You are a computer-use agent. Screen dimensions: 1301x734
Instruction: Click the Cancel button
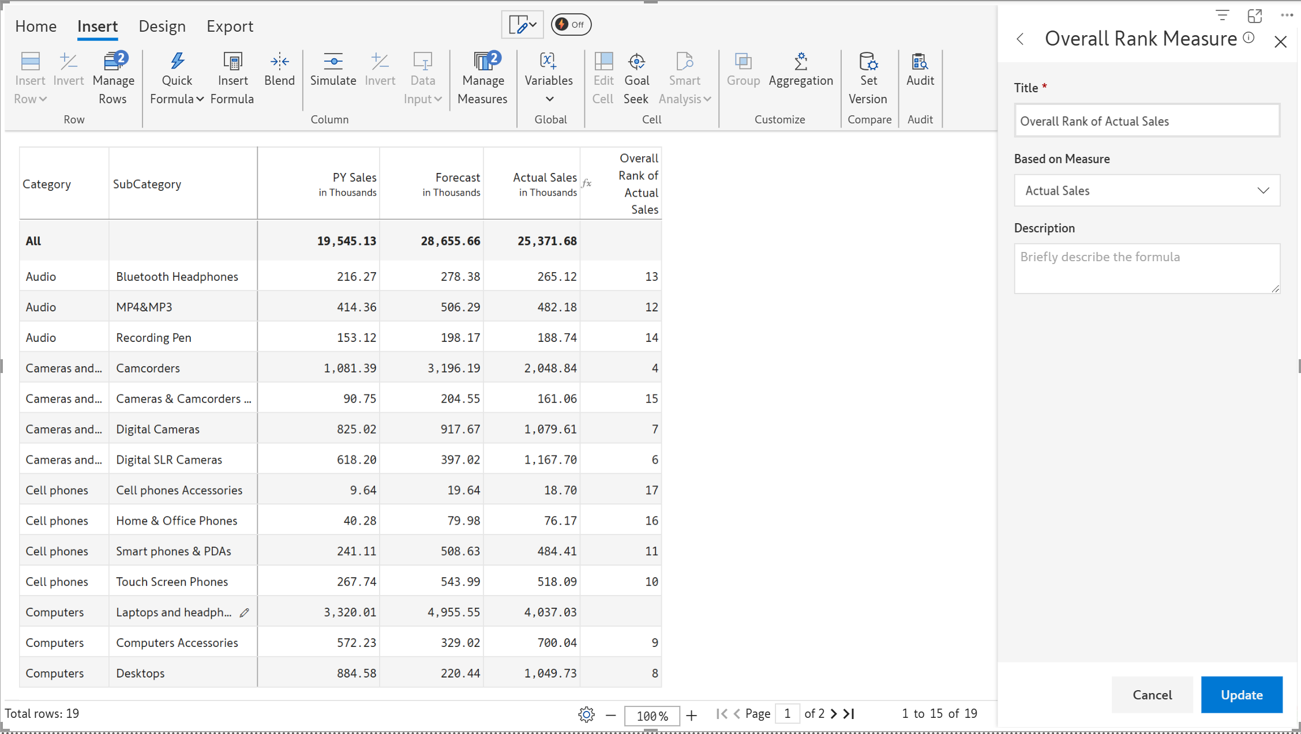coord(1152,695)
